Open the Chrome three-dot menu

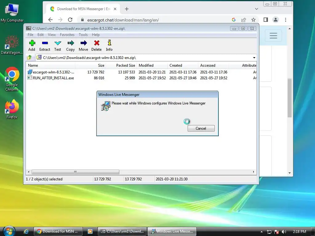(x=285, y=20)
